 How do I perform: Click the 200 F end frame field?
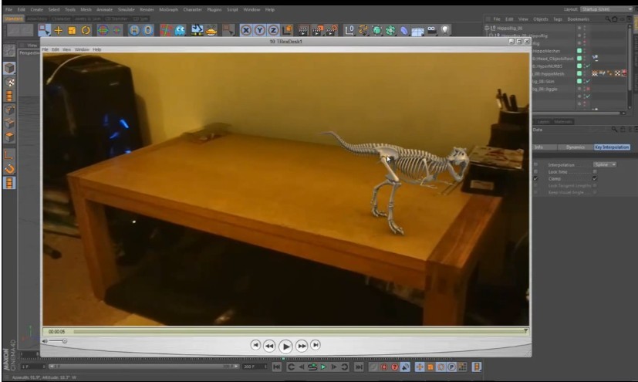[255, 367]
